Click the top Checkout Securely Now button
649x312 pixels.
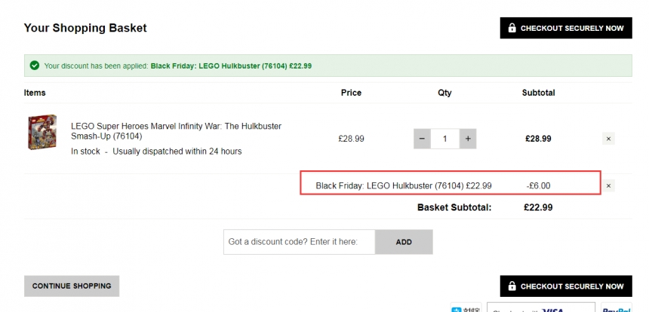(x=566, y=28)
